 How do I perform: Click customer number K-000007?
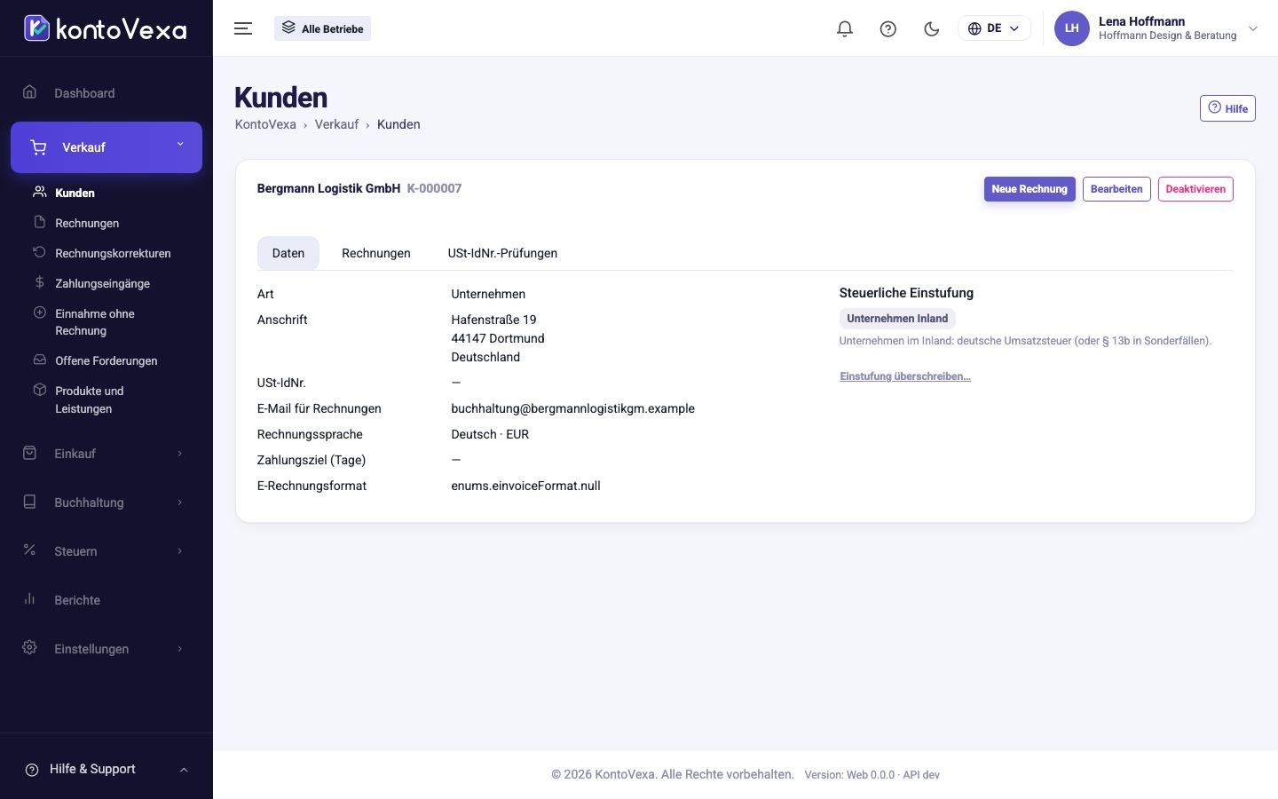click(434, 188)
